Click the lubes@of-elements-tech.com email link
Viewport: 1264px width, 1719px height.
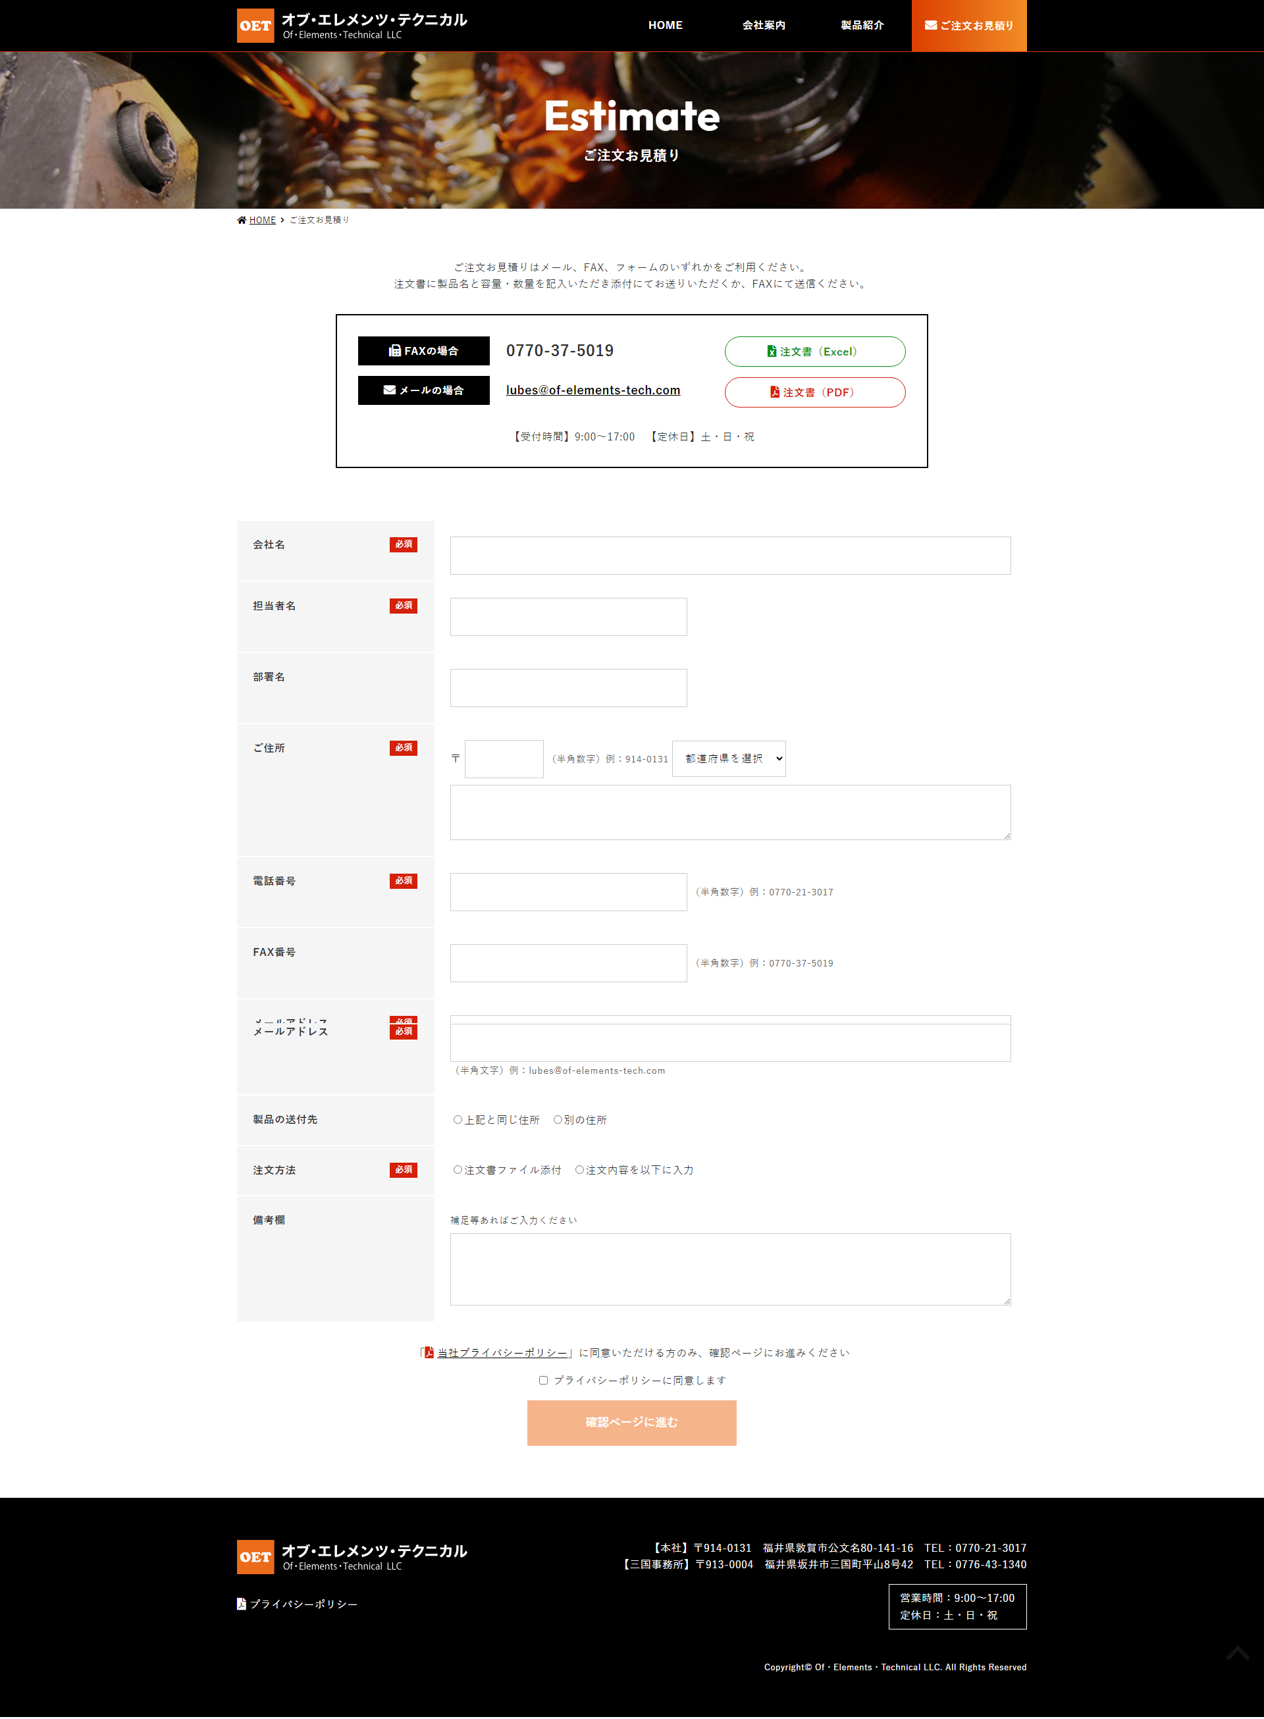pyautogui.click(x=592, y=390)
